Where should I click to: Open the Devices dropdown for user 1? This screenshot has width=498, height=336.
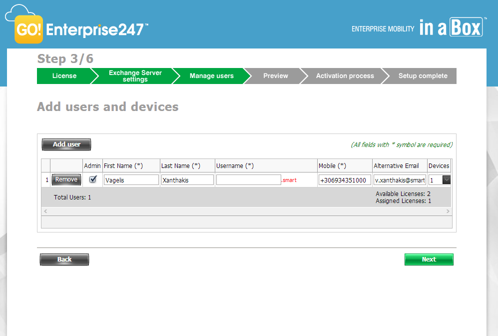447,180
